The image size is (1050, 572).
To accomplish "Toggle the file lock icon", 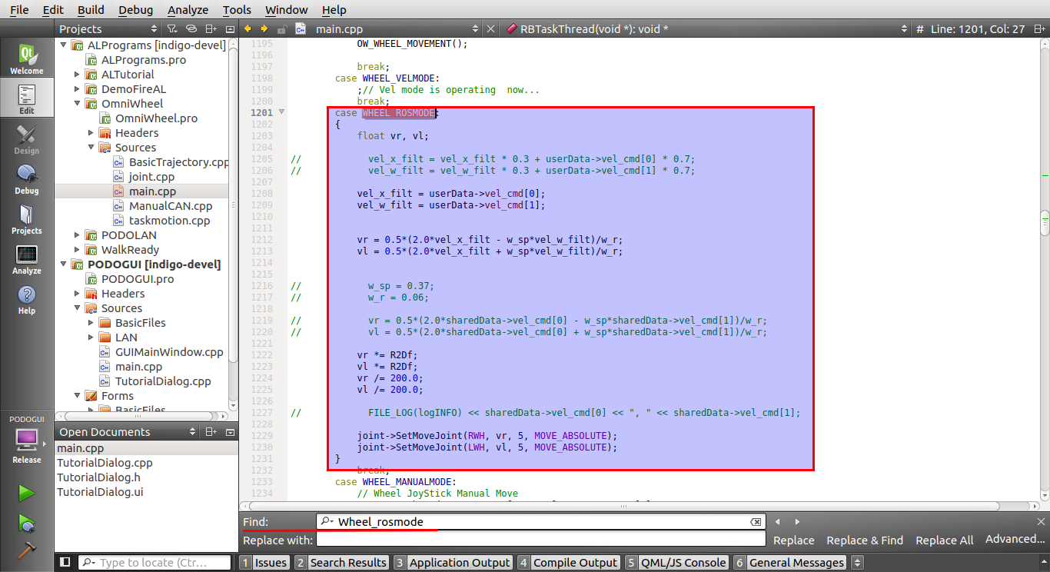I will (282, 29).
